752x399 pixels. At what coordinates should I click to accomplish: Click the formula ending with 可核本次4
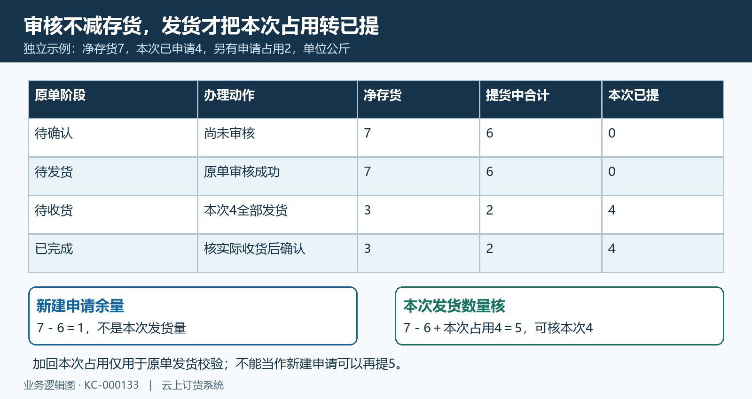(498, 328)
